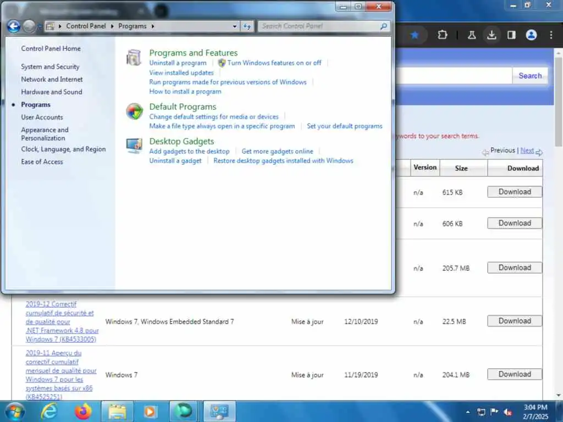This screenshot has width=563, height=422.
Task: Open the Programs and Features icon
Action: click(134, 58)
